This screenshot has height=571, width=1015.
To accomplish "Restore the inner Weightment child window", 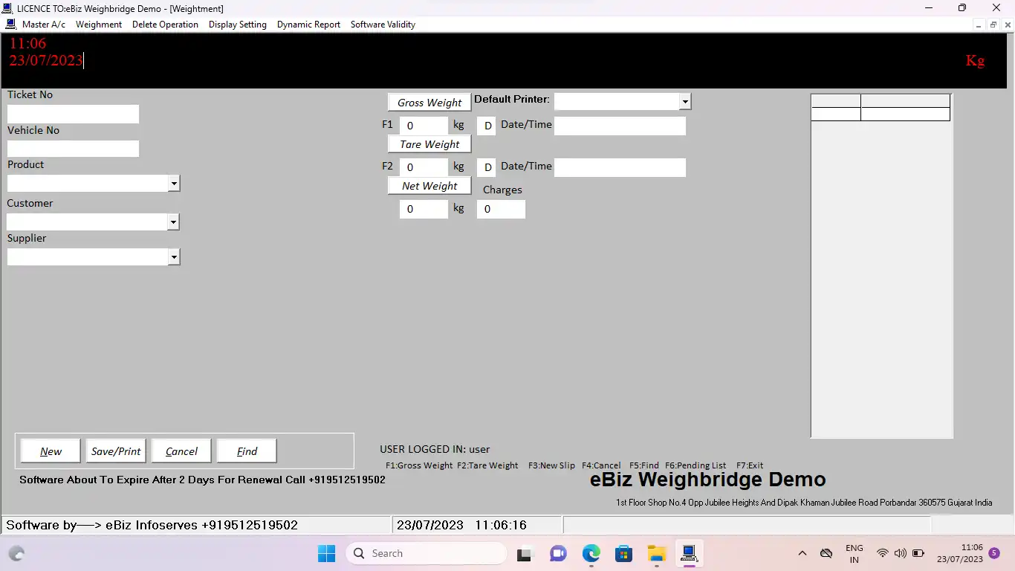I will point(993,25).
